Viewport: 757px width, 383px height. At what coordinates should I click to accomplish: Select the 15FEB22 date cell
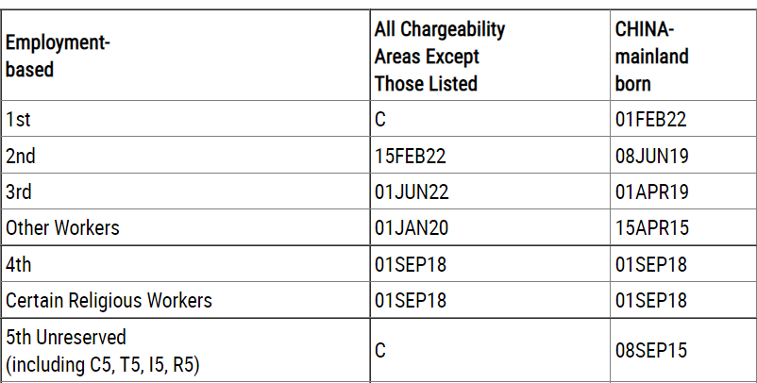tap(412, 156)
